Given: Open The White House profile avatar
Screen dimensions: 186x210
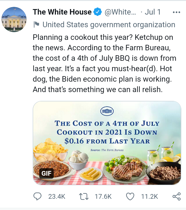Looking at the screenshot, I should [x=14, y=19].
